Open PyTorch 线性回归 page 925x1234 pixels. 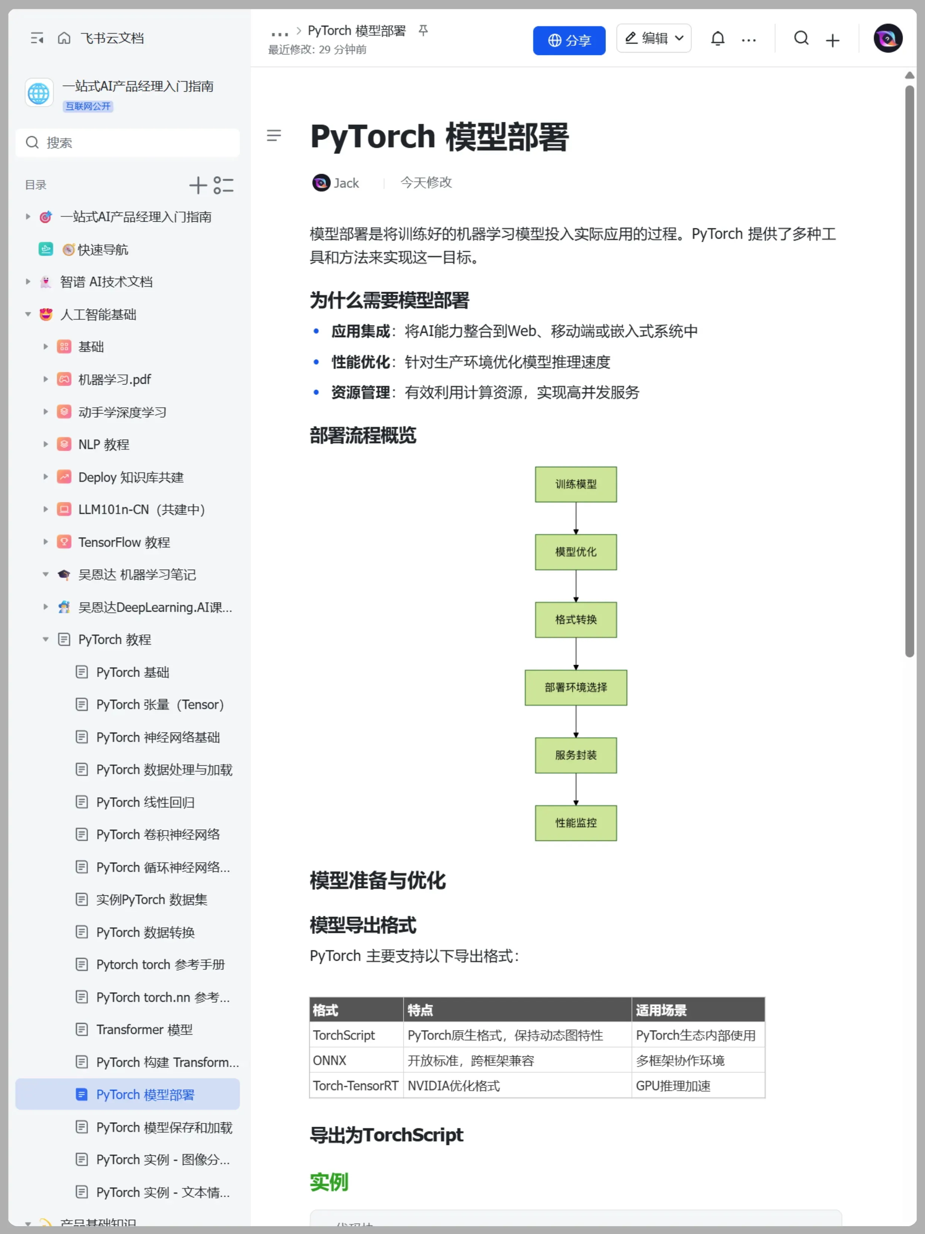[x=145, y=802]
